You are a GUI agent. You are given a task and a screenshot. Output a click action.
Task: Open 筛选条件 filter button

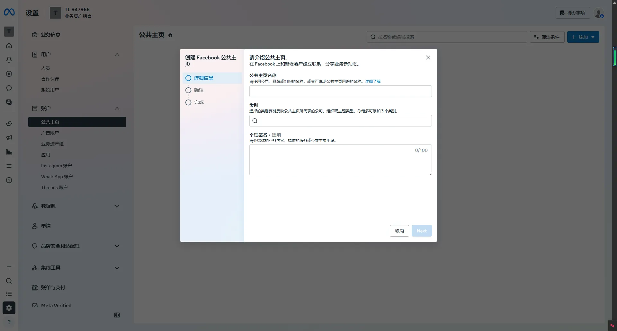click(x=547, y=37)
